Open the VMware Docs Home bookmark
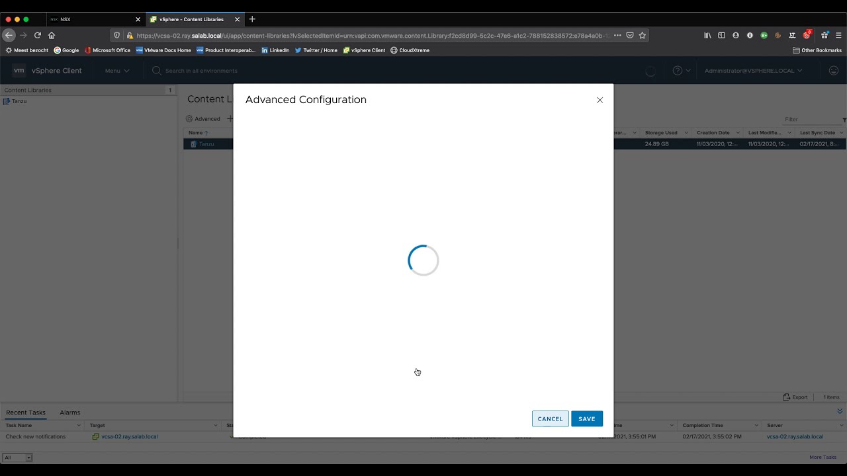Viewport: 847px width, 476px height. pyautogui.click(x=163, y=50)
